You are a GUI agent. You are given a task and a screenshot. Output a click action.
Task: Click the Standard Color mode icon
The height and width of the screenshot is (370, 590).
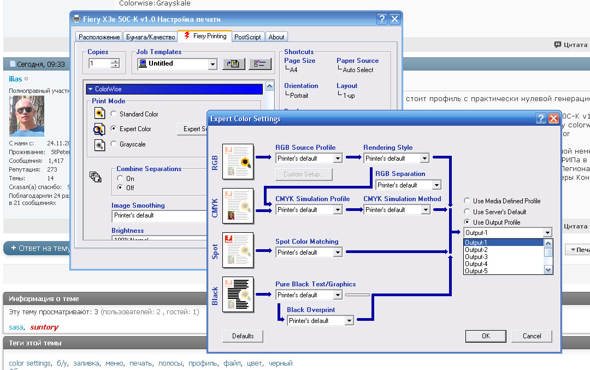tap(99, 113)
